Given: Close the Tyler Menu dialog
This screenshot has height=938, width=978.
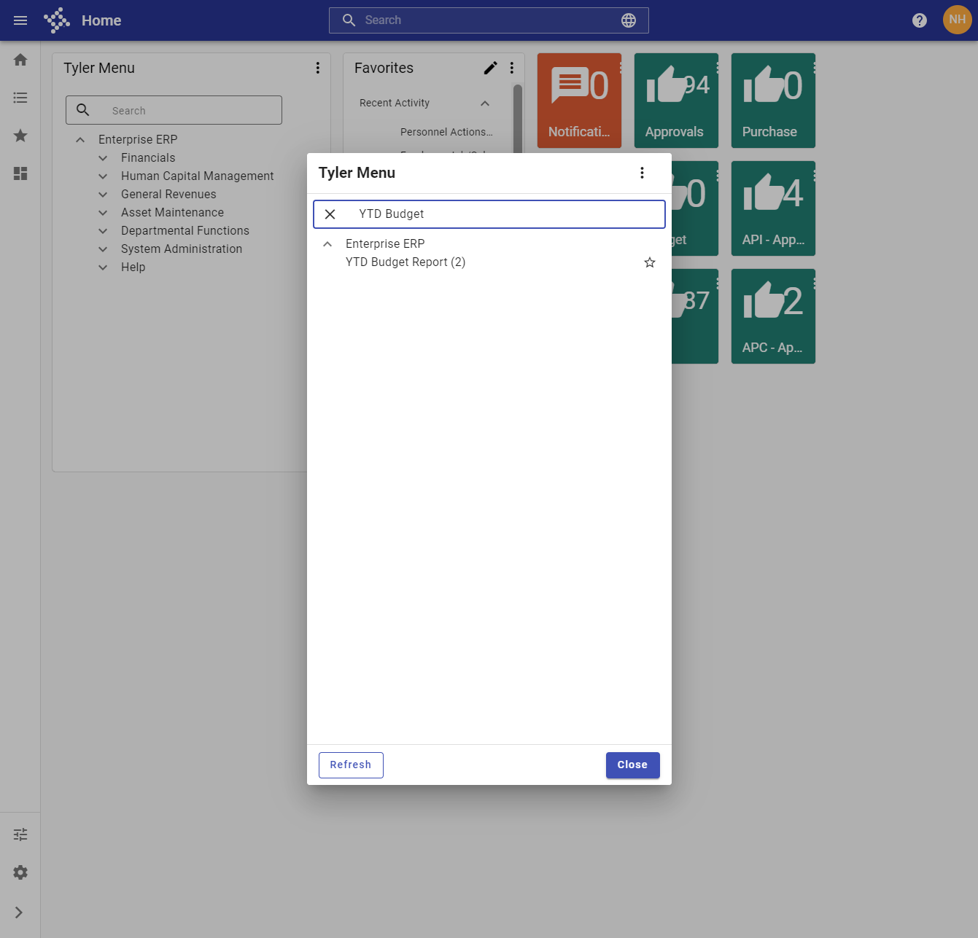Looking at the screenshot, I should (632, 765).
